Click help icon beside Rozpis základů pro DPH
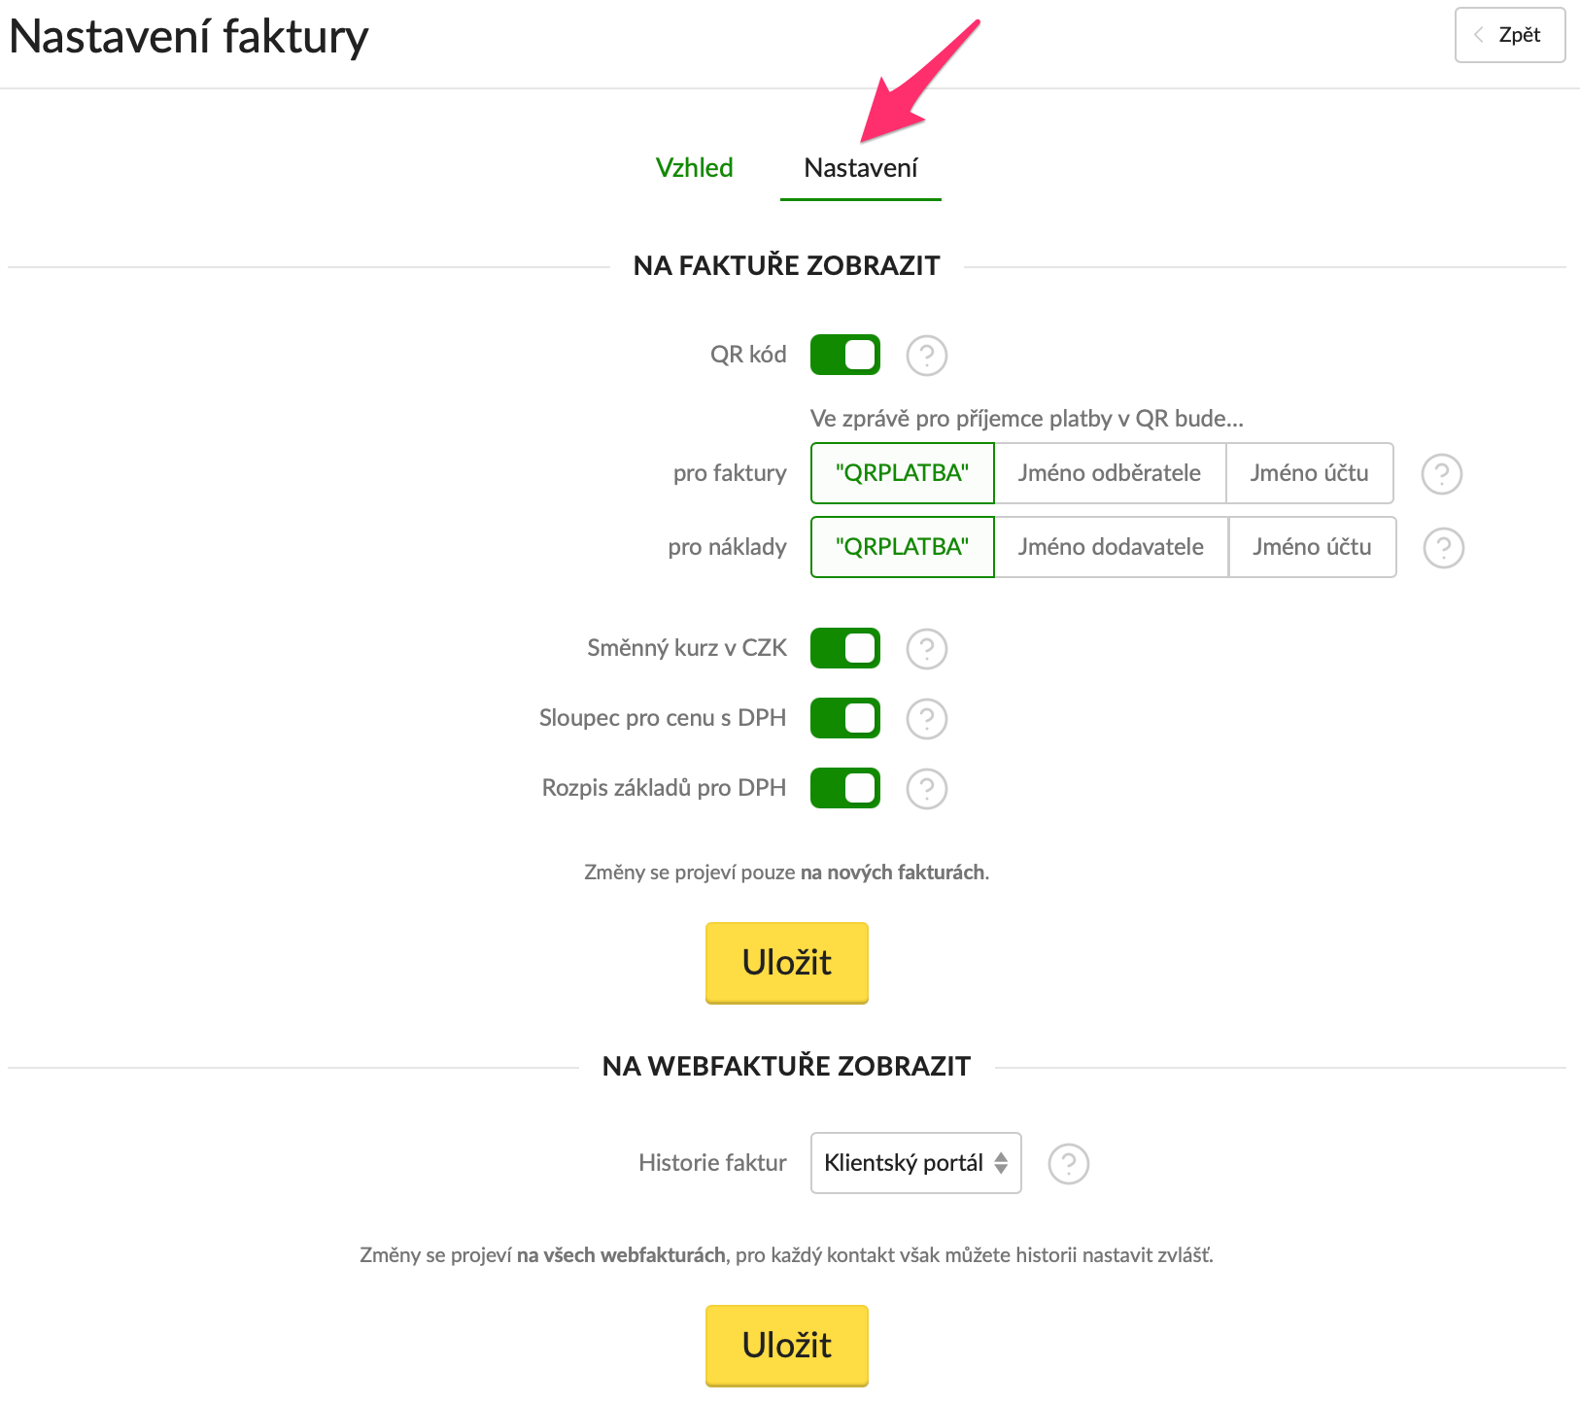 [926, 789]
